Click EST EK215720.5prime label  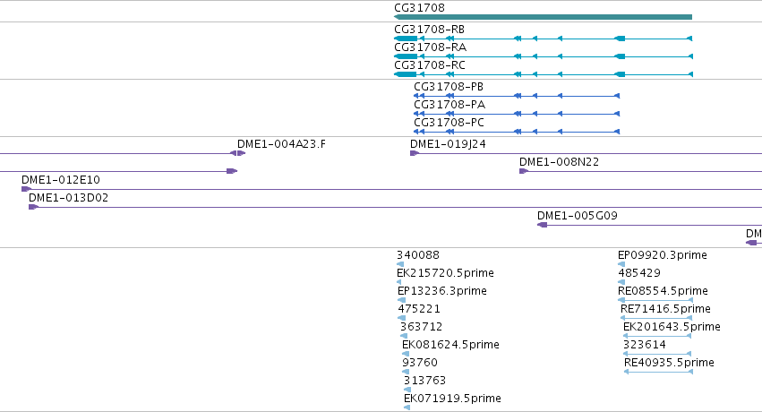pos(445,273)
